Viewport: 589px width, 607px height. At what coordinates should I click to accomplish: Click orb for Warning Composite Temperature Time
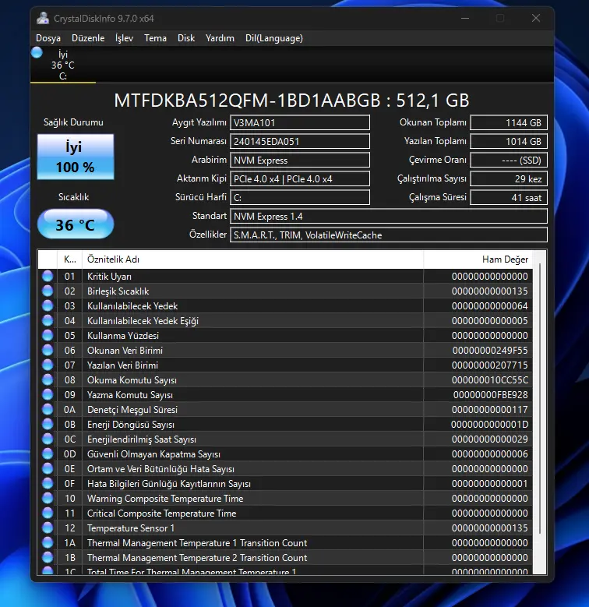(48, 498)
